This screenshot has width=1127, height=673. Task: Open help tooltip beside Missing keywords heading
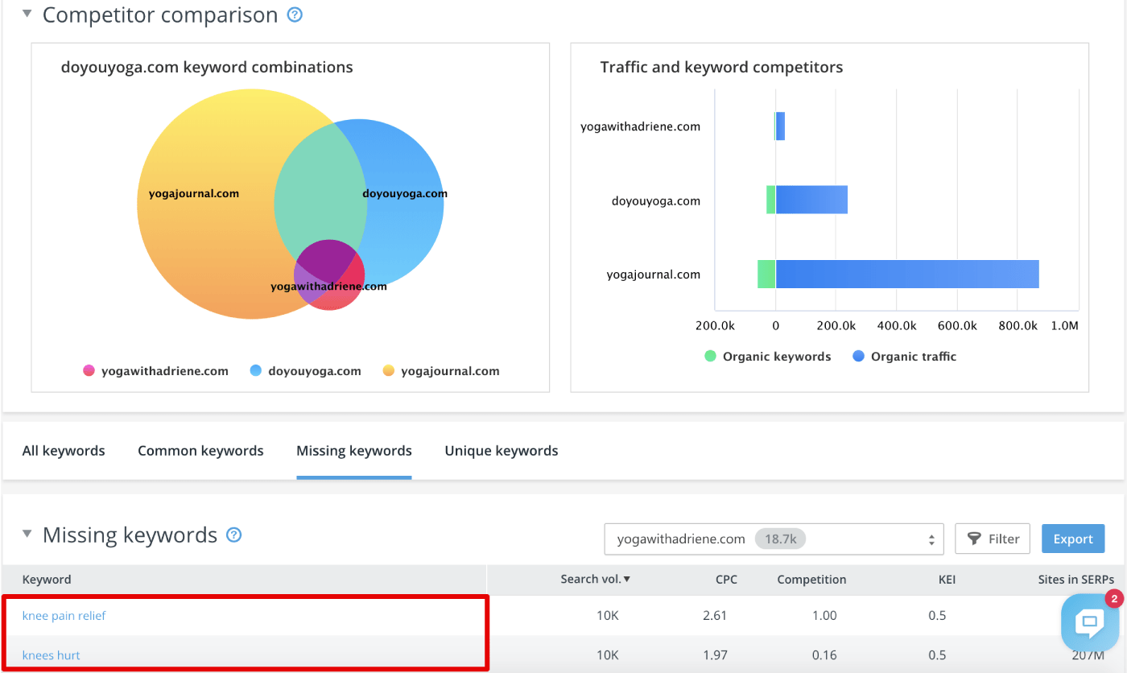233,535
